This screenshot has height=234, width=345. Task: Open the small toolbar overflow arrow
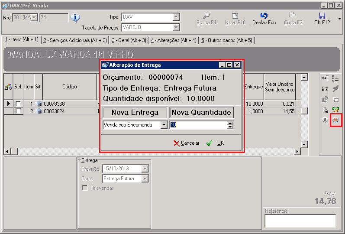pyautogui.click(x=339, y=19)
